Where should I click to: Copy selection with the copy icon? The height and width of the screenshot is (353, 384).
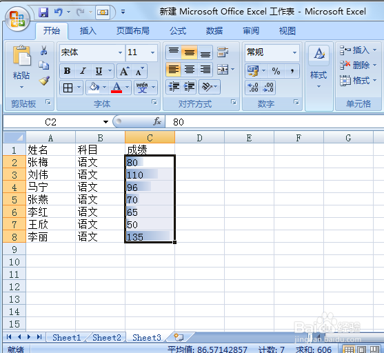(x=44, y=65)
